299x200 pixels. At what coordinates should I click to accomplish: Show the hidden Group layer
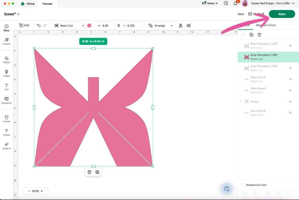290,102
